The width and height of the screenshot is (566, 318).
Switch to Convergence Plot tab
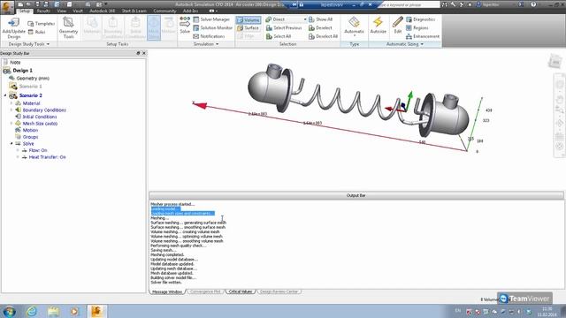point(205,291)
